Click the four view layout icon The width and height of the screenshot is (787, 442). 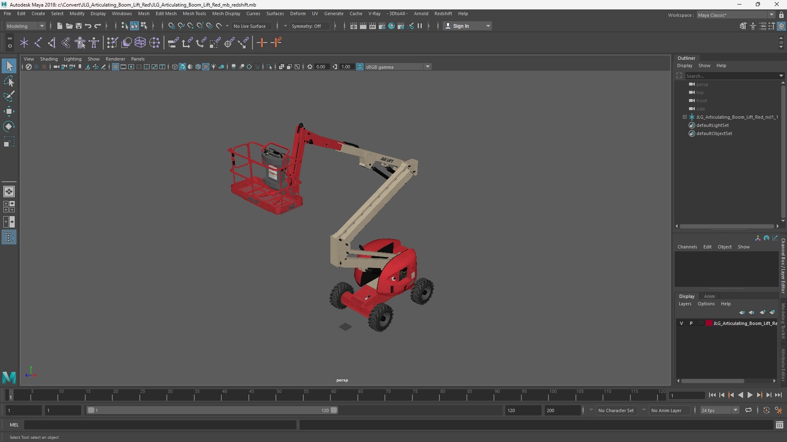9,207
